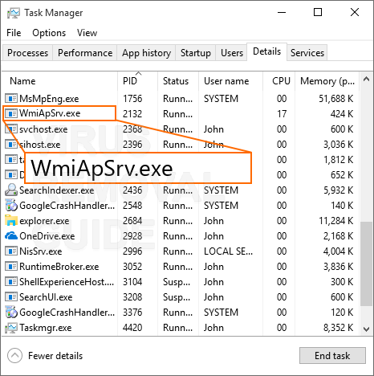
Task: Click the NisSrv.exe process icon
Action: click(x=11, y=251)
